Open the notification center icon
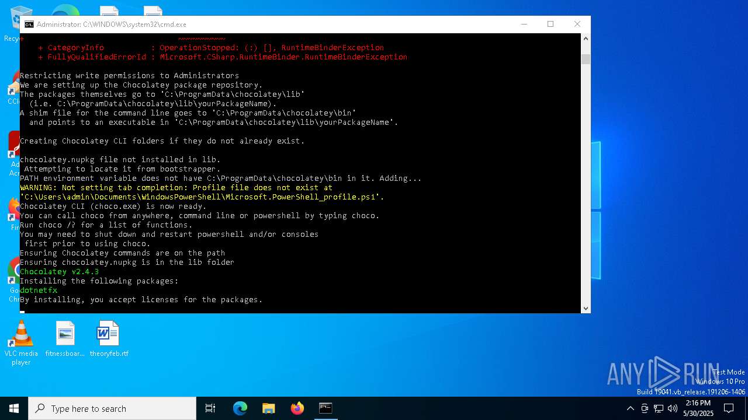The image size is (748, 420). (729, 408)
